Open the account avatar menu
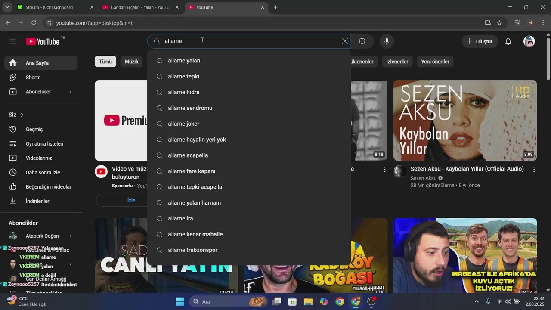Viewport: 551px width, 310px height. point(529,41)
